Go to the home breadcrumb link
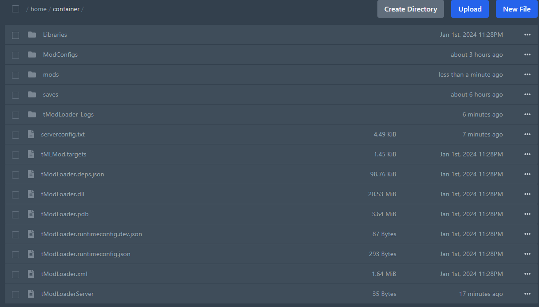539x307 pixels. (x=39, y=9)
